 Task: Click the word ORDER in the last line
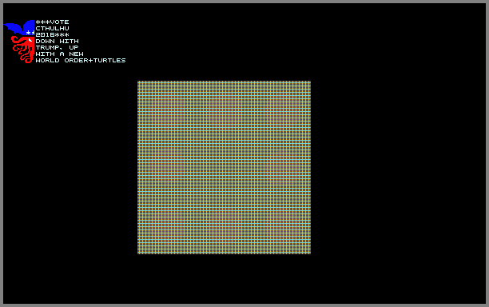pos(77,61)
